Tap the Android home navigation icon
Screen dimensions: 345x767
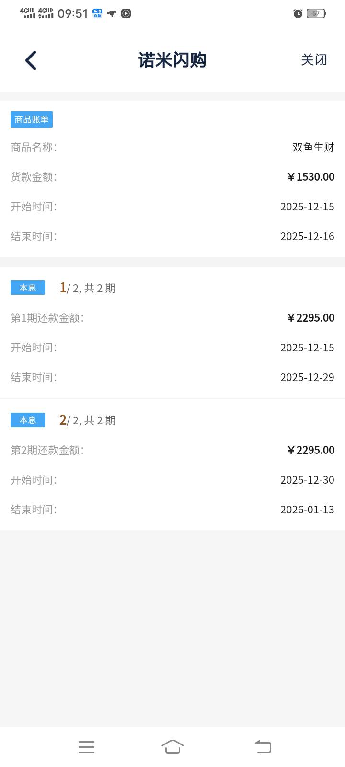(172, 746)
